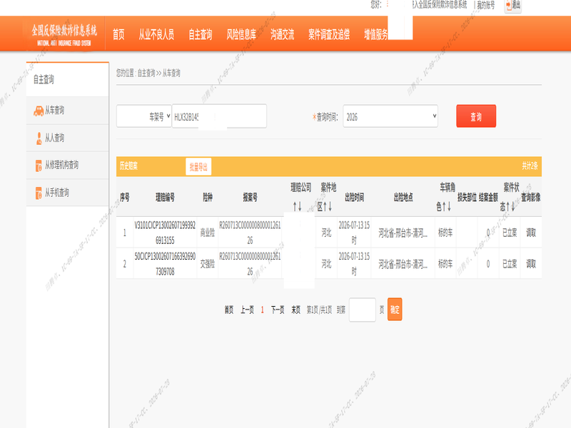Viewport: 571px width, 428px height.
Task: Click 调取 for row 1 commercial insurance
Action: coord(531,233)
